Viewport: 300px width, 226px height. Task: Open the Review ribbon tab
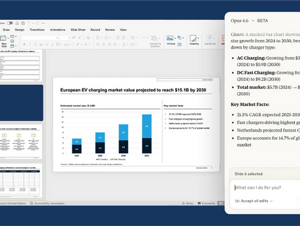110,30
